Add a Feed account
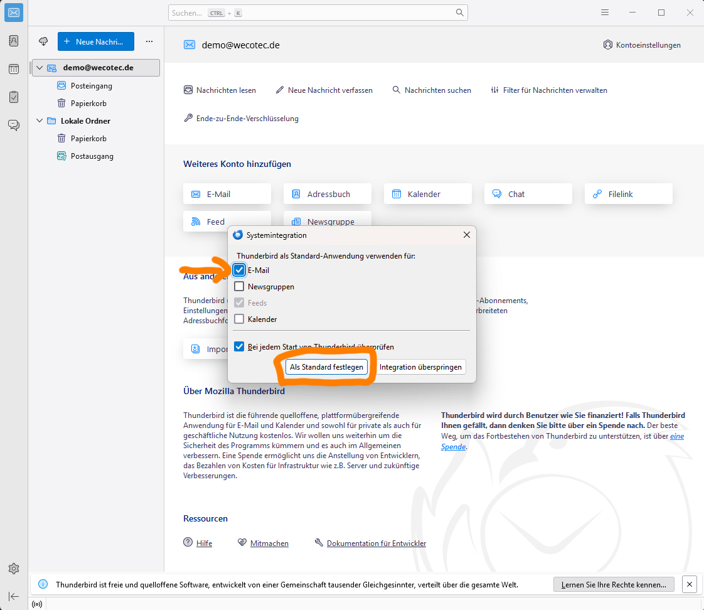 click(227, 221)
